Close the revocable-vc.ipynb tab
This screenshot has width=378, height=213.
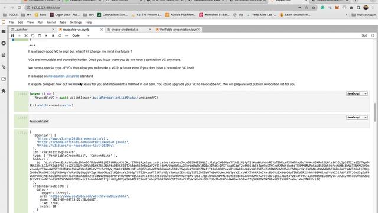tap(102, 30)
